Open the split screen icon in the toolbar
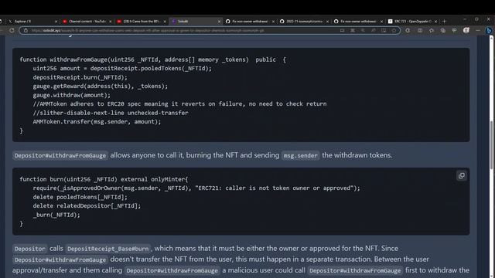The width and height of the screenshot is (495, 278). 420,31
